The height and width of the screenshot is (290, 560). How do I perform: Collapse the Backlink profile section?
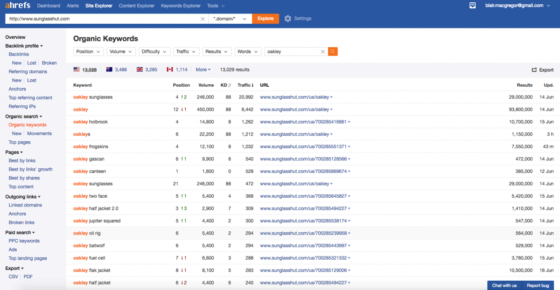click(24, 46)
